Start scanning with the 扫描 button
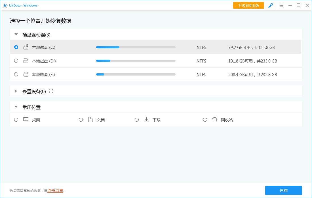312x198 pixels. coord(283,190)
